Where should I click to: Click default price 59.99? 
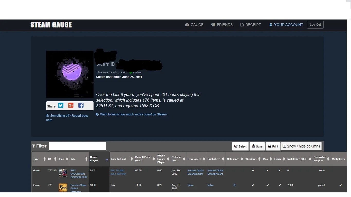click(x=138, y=171)
